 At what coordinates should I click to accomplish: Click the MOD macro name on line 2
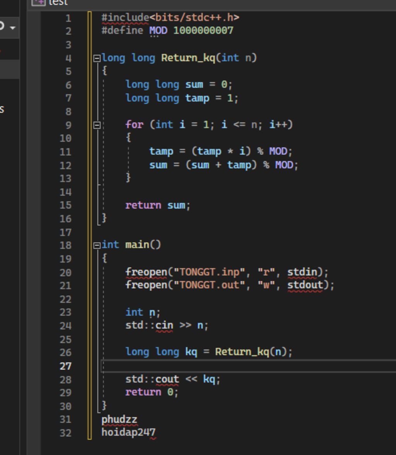158,31
